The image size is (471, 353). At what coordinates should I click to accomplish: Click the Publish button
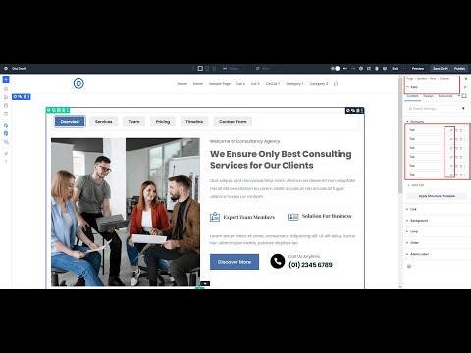459,68
